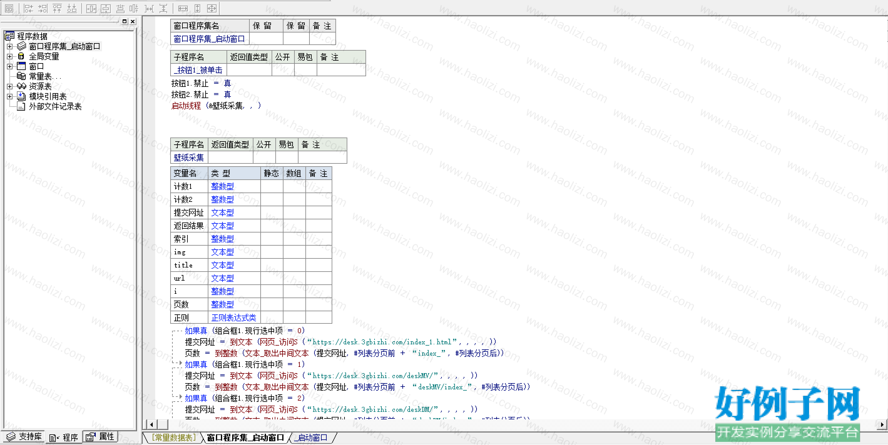Open the [常量数据表] editor tab
The width and height of the screenshot is (888, 445).
click(174, 437)
